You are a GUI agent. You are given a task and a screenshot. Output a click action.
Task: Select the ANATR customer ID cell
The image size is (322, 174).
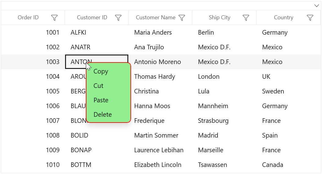97,47
